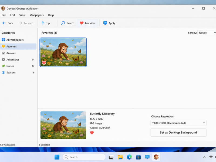Click the 1 selected status text
216x162 pixels.
pyautogui.click(x=44, y=145)
